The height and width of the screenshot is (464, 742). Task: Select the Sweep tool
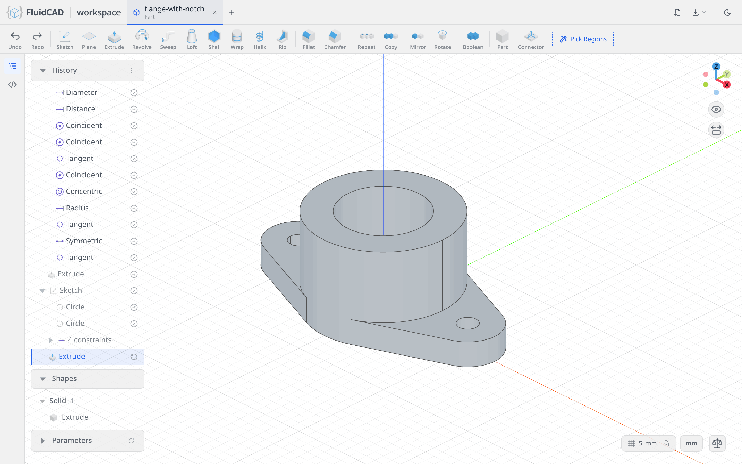(168, 40)
